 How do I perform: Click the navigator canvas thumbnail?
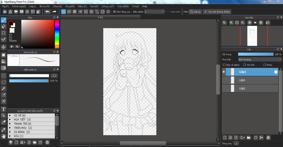pos(252,36)
